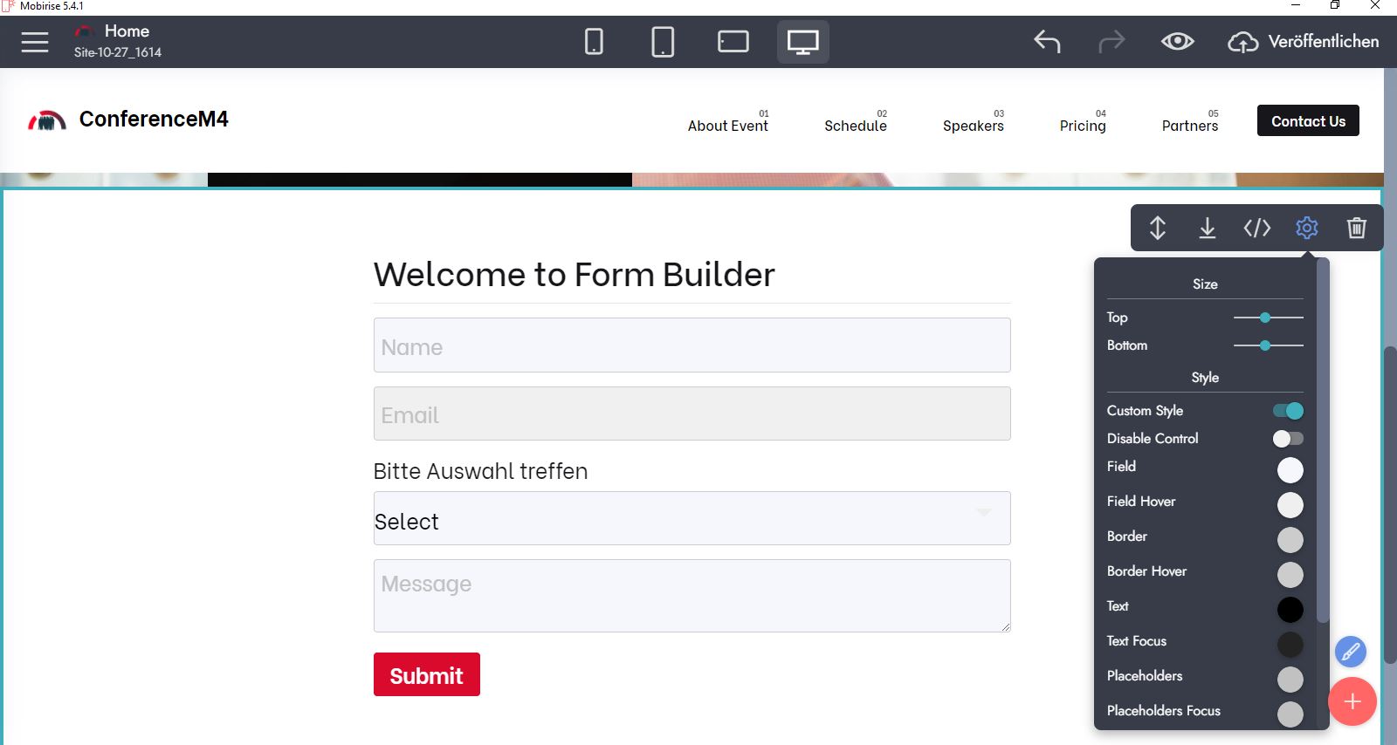
Task: Select desktop view mode
Action: [802, 42]
